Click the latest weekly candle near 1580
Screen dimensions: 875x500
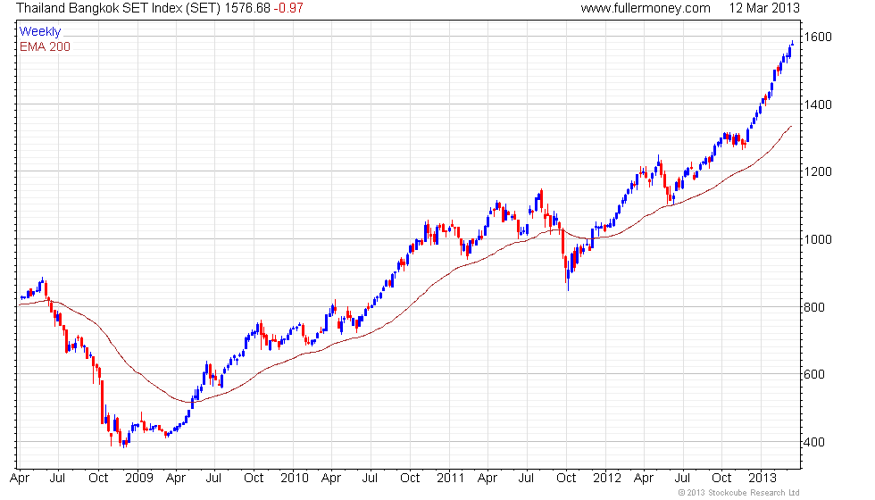[793, 43]
